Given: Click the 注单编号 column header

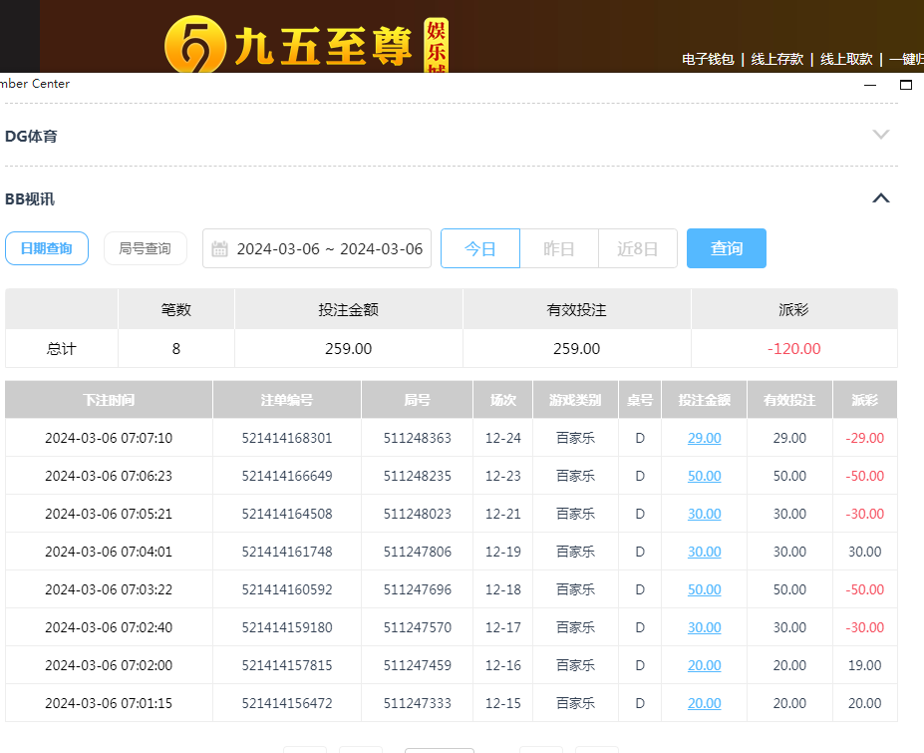Looking at the screenshot, I should (x=287, y=400).
